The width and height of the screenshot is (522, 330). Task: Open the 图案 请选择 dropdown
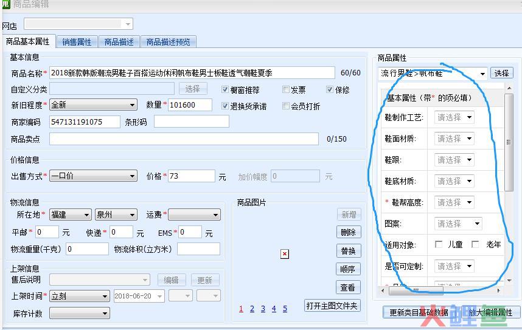(x=458, y=224)
